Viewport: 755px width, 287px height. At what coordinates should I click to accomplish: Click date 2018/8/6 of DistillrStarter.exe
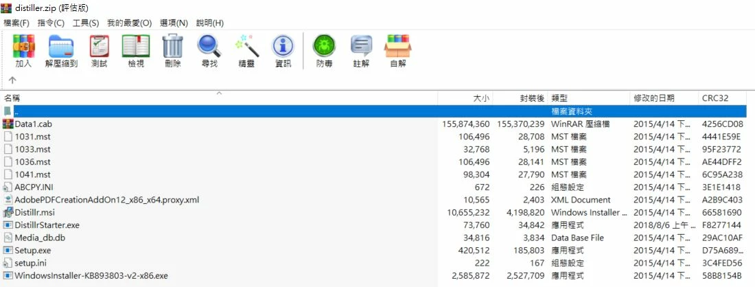pos(664,225)
